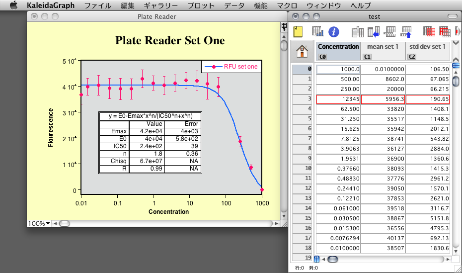This screenshot has height=273, width=462.
Task: Open the マクロ menu
Action: click(287, 5)
